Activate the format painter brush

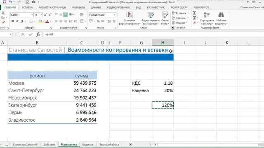[x=3, y=23]
